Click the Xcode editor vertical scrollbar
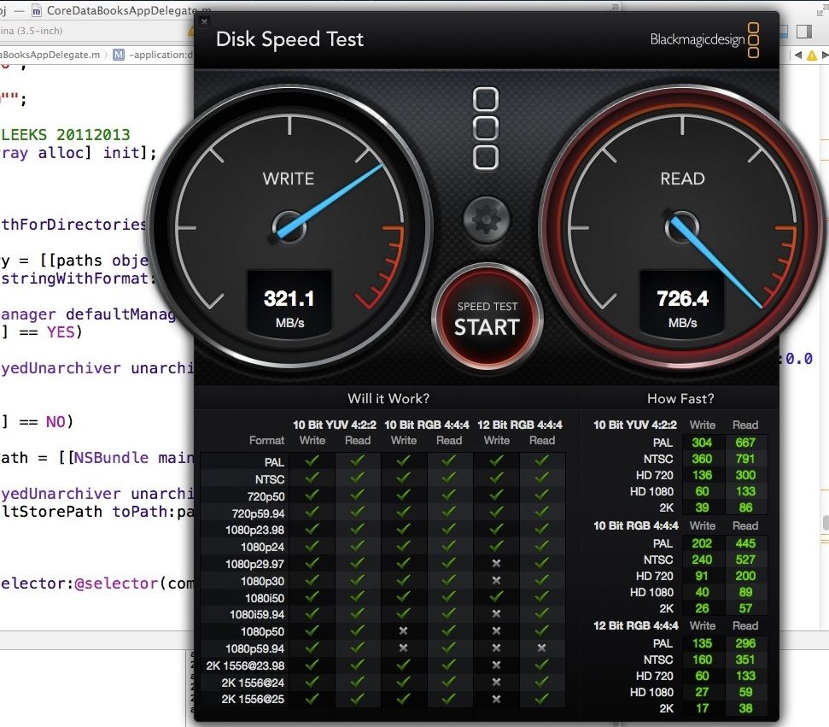Screen dimensions: 829x727 pos(825,522)
